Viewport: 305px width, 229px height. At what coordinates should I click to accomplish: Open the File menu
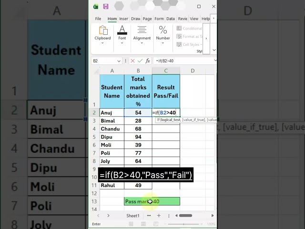98,19
